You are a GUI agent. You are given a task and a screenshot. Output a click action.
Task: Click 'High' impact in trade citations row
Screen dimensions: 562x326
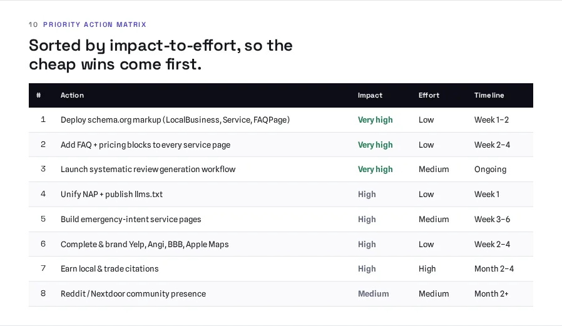pos(367,268)
